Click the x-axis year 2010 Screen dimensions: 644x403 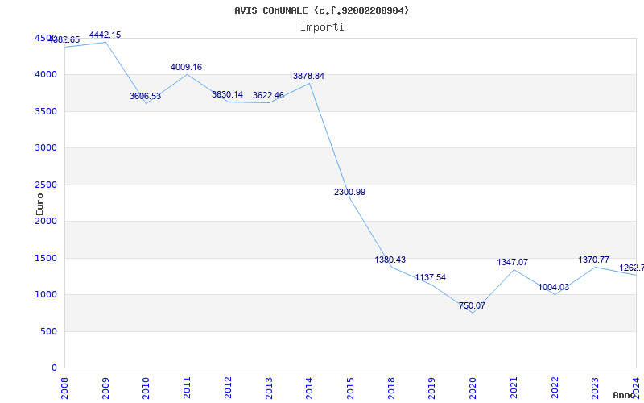pyautogui.click(x=147, y=388)
